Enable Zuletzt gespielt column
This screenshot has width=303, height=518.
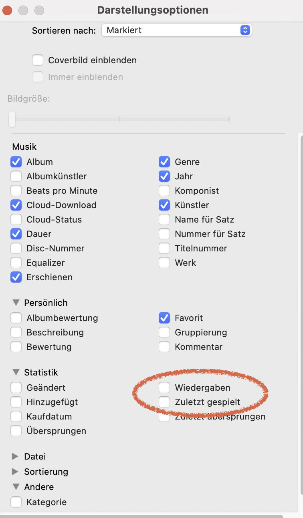pos(164,402)
